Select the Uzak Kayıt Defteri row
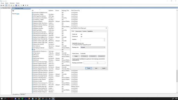This screenshot has width=178, height=100. 51,30
